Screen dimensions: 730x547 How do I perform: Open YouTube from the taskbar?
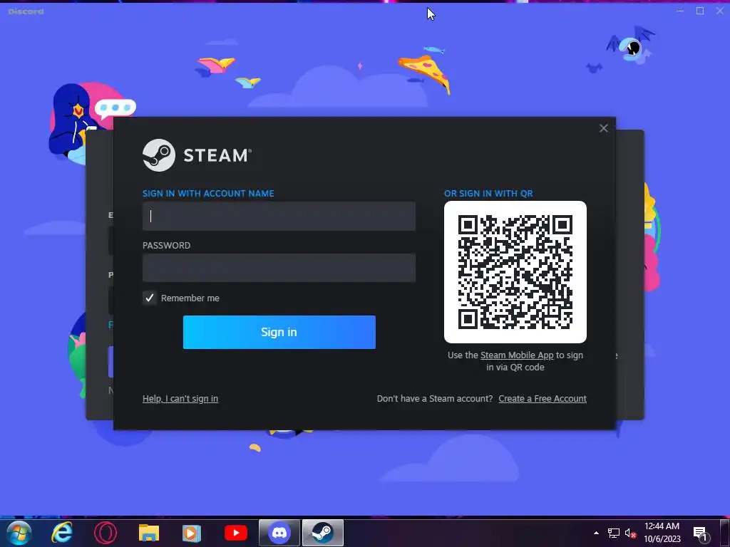click(x=235, y=533)
